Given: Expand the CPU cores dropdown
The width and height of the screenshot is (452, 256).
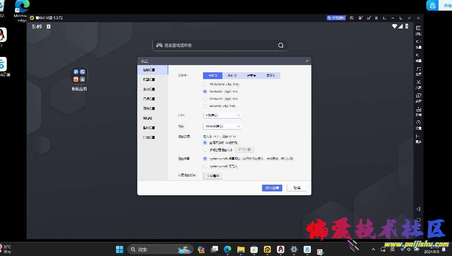Looking at the screenshot, I should (x=222, y=115).
